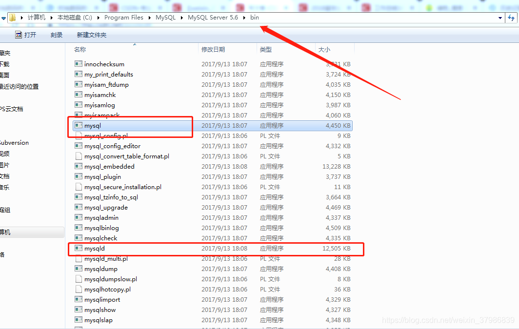Open 最近访问的位置 in sidebar
Screen dimensions: 519x329
[x=19, y=87]
